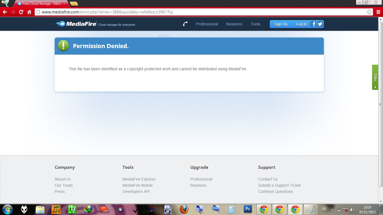
Task: Open Submit a Support Ticket link
Action: coord(279,185)
